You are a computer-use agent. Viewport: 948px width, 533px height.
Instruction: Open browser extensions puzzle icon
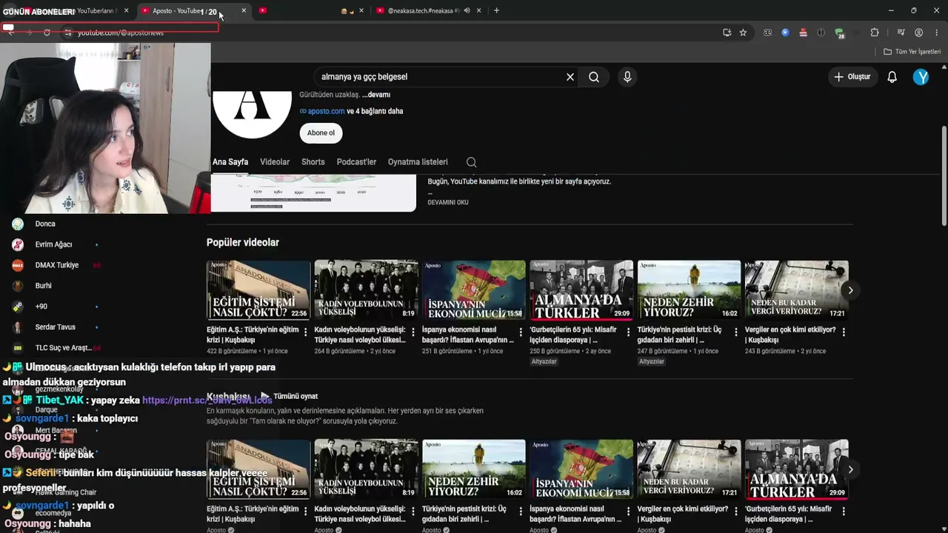[875, 33]
